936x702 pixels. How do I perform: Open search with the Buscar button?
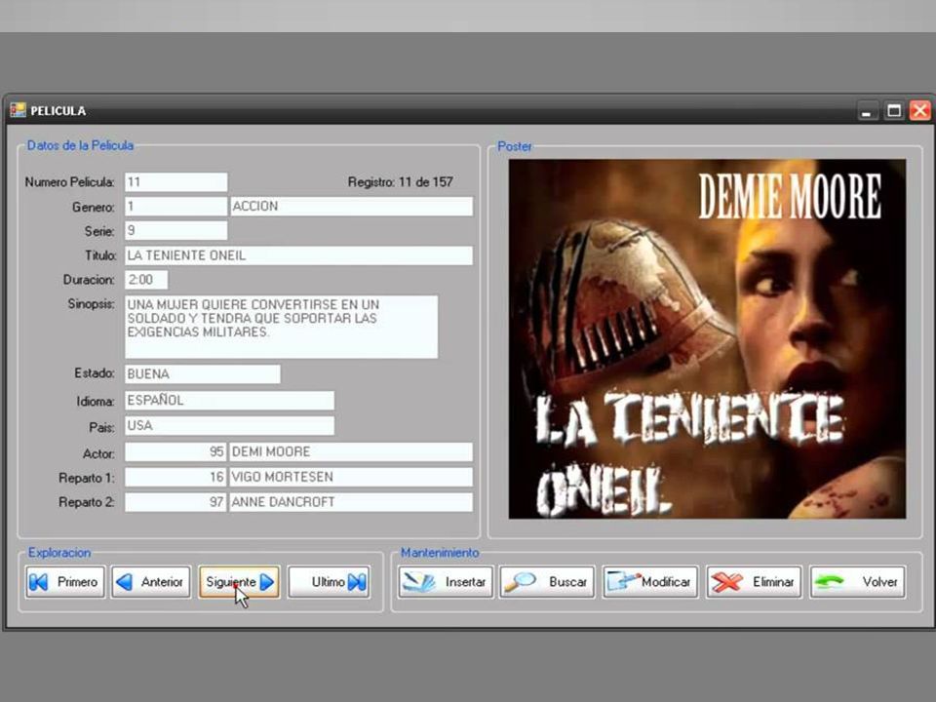click(x=547, y=582)
